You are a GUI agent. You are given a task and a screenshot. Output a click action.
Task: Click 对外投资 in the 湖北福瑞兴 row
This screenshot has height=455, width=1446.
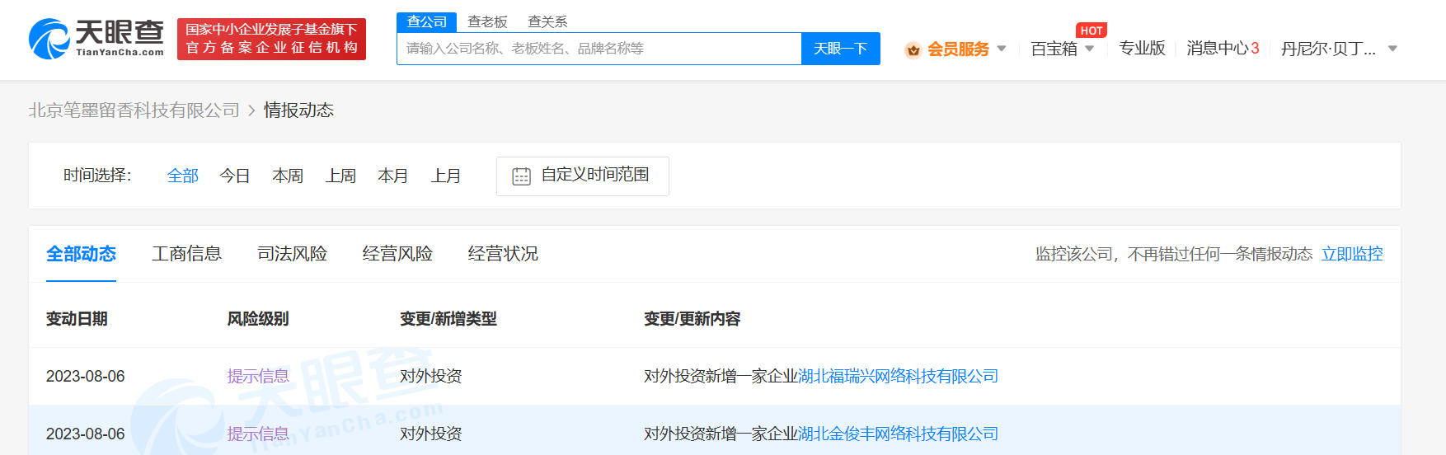[x=431, y=377]
